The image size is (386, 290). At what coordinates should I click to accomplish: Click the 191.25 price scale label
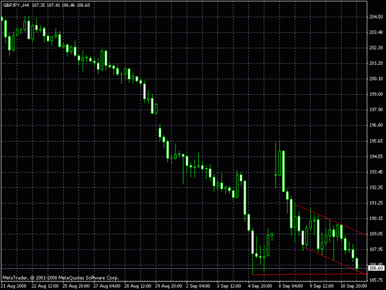[x=376, y=203]
